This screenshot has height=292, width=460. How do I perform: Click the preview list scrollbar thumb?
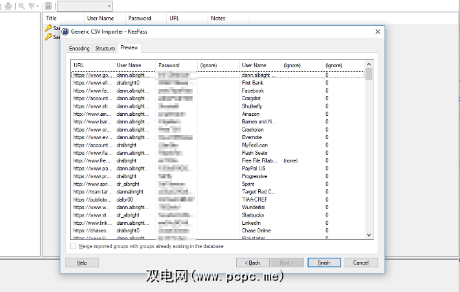[x=369, y=74]
